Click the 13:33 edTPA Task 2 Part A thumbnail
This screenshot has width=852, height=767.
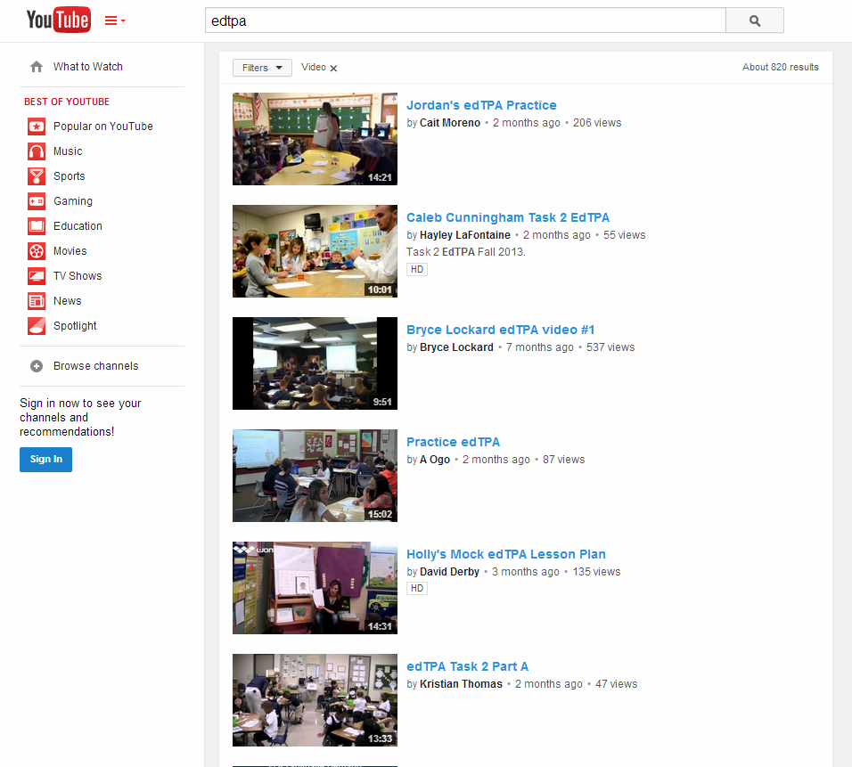315,701
